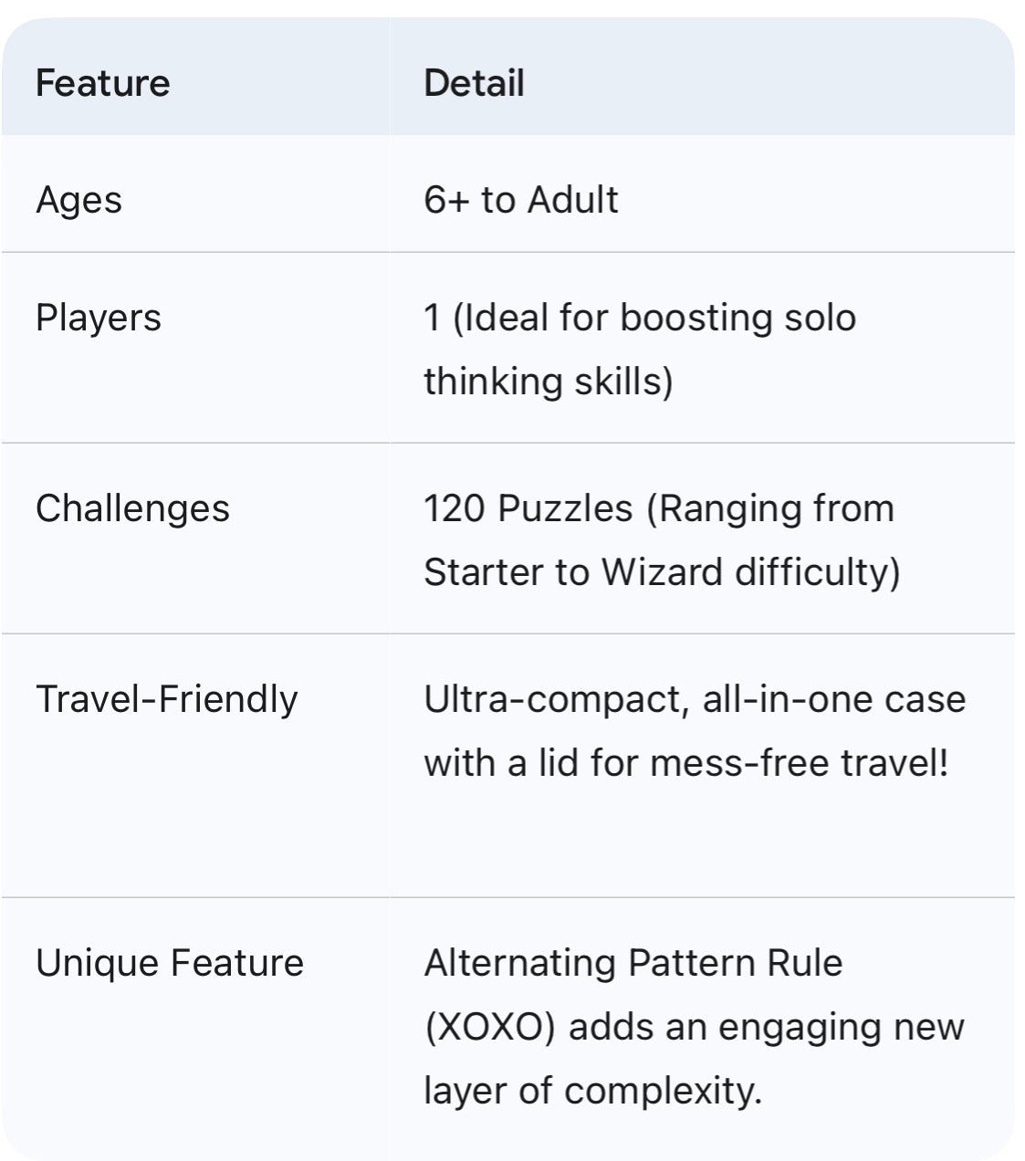Select the Challenges row label
Screen dimensions: 1025x1161
[x=132, y=508]
